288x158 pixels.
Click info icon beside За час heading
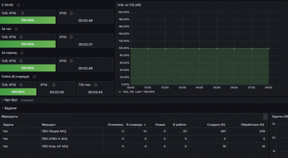click(16, 29)
